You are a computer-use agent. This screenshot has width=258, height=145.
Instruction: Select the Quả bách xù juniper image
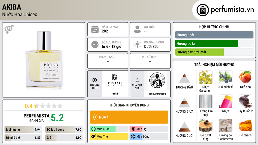point(225,77)
